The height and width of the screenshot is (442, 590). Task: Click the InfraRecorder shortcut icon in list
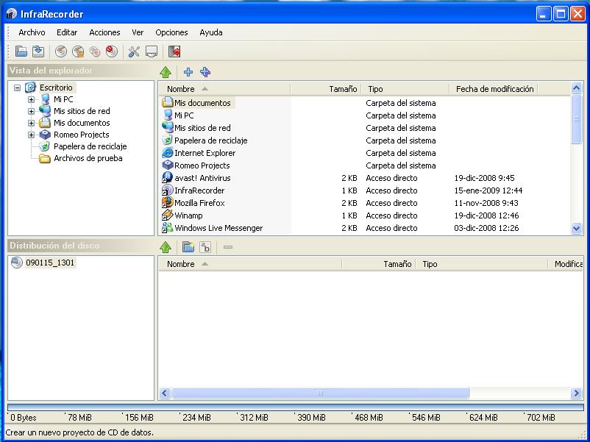coord(168,190)
